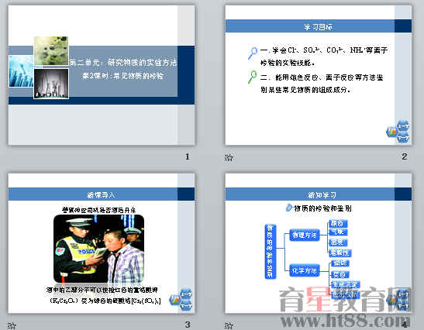This screenshot has height=330, width=424.
Task: Click the 溶解性 box in the slide 4 diagram
Action: coord(340,253)
